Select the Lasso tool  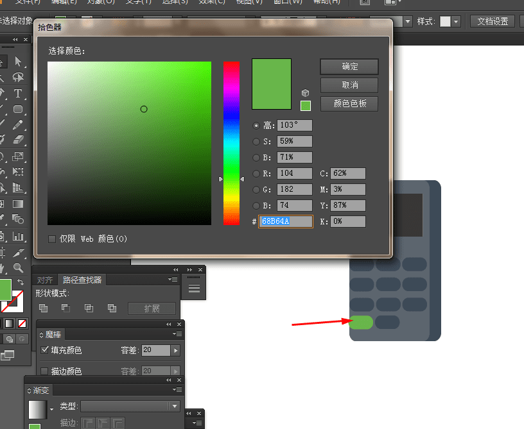[18, 77]
